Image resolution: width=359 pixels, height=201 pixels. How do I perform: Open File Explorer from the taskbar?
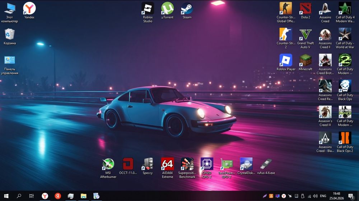(84, 196)
